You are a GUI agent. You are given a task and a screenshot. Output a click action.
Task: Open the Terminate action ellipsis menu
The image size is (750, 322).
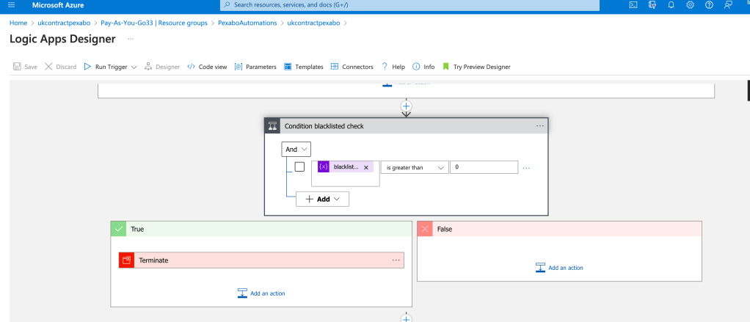click(x=396, y=260)
